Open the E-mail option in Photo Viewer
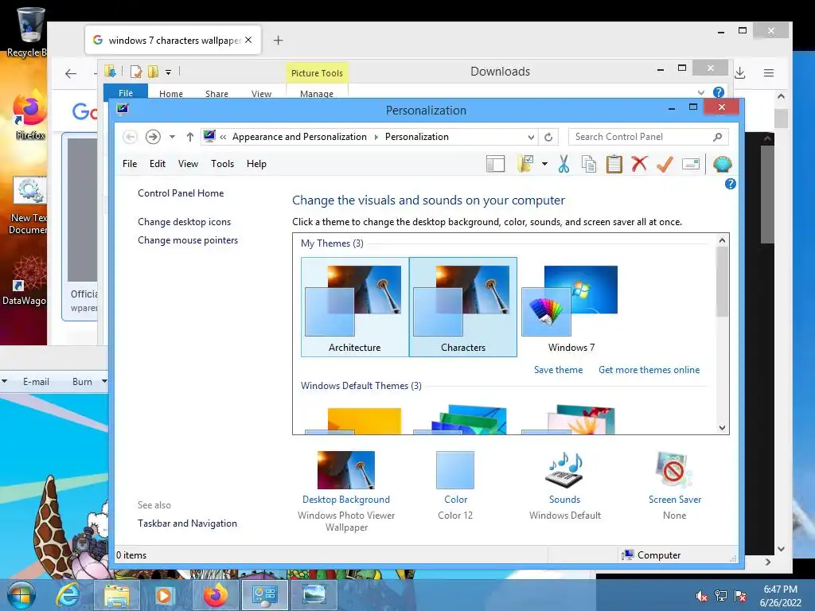The image size is (815, 611). click(x=36, y=382)
